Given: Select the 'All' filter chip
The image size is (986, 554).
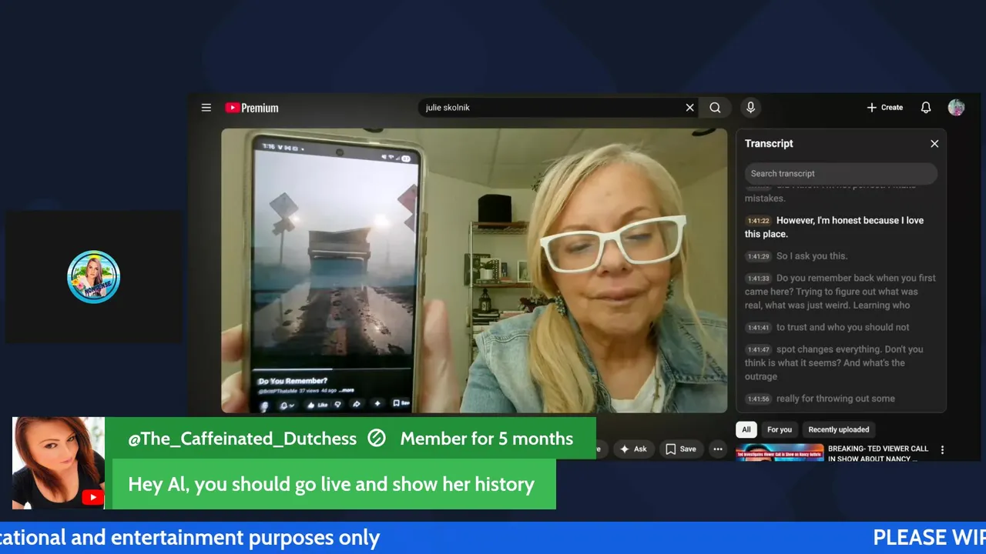Looking at the screenshot, I should (x=746, y=429).
